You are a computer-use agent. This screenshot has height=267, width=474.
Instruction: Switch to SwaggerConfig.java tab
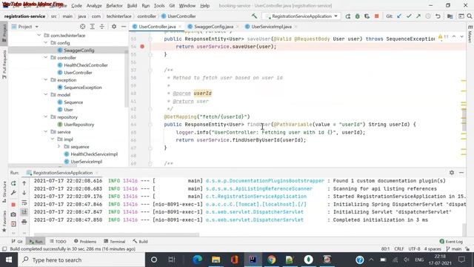click(x=213, y=27)
